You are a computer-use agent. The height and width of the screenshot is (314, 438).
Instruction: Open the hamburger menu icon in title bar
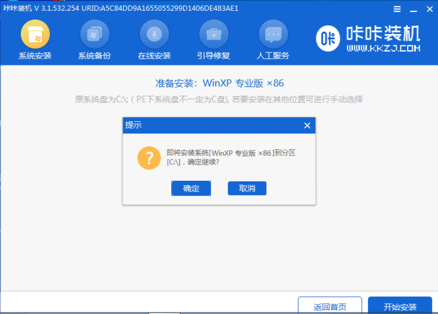coord(397,9)
